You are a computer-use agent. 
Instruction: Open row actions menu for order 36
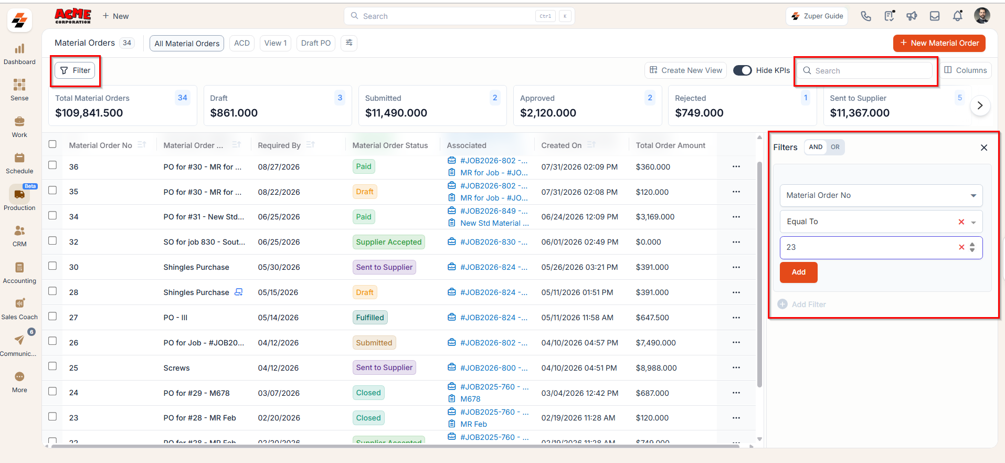click(x=736, y=166)
